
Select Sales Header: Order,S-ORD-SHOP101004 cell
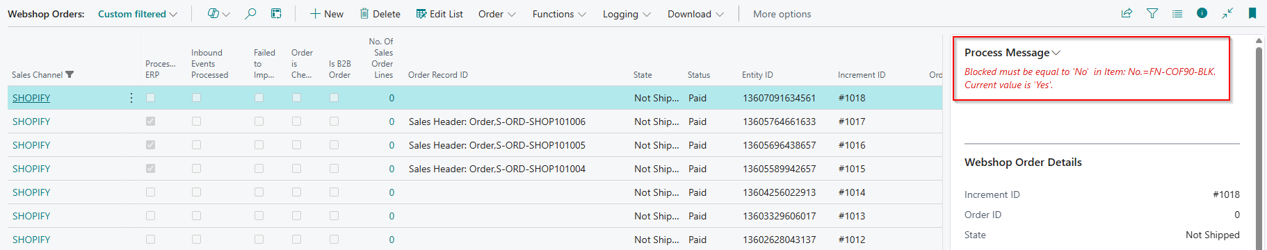click(x=497, y=169)
